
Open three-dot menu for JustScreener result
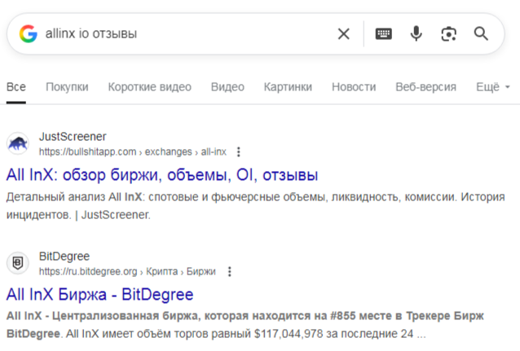pyautogui.click(x=238, y=151)
